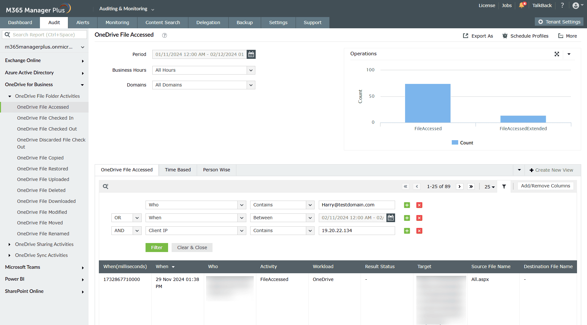
Task: Open the Between condition dropdown
Action: [x=310, y=218]
